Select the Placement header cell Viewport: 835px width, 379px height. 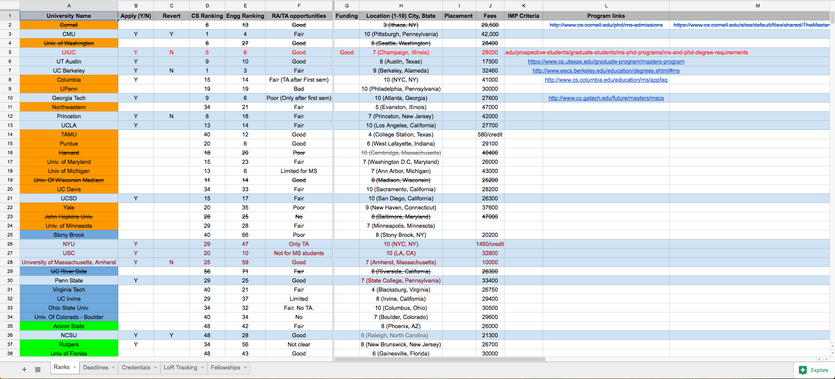tap(458, 16)
